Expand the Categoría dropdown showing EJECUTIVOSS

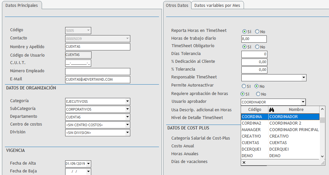(127, 101)
